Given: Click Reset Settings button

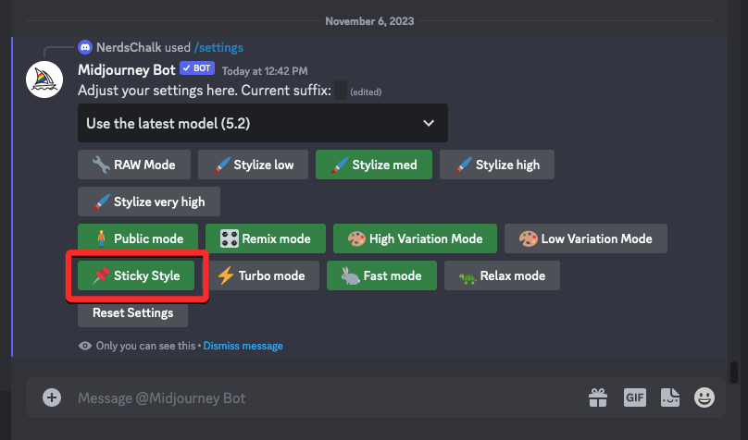Looking at the screenshot, I should click(132, 312).
